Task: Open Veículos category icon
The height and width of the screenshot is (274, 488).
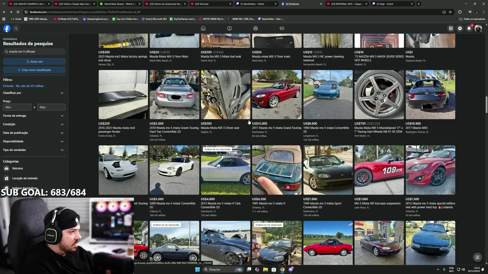Action: [x=6, y=168]
